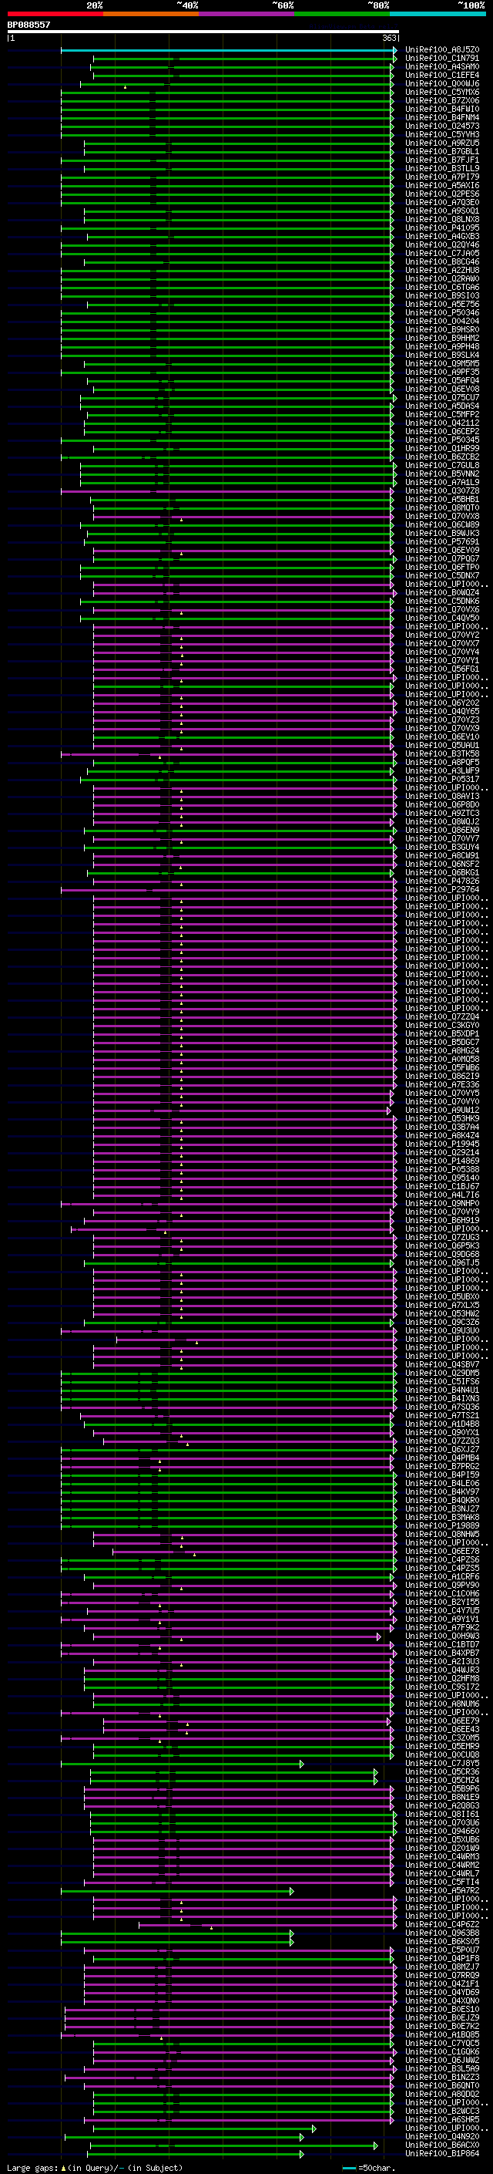The image size is (493, 2174).
Task: Open hit UniRef100_A5AXI6
Action: (442, 186)
